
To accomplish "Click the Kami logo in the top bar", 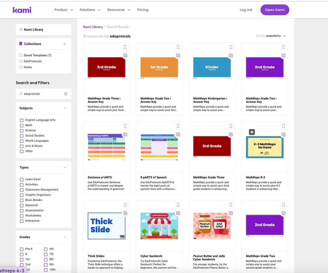I will [x=22, y=10].
